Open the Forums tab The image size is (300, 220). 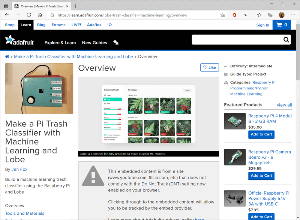point(58,25)
